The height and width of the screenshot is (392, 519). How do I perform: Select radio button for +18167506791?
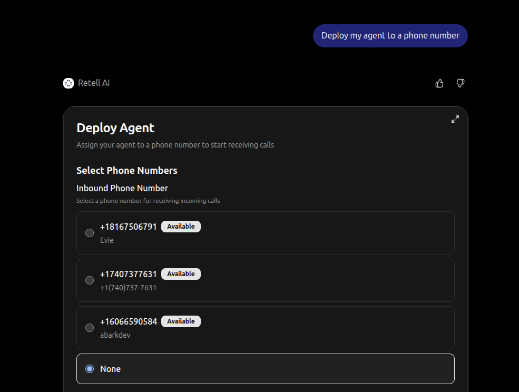click(90, 233)
